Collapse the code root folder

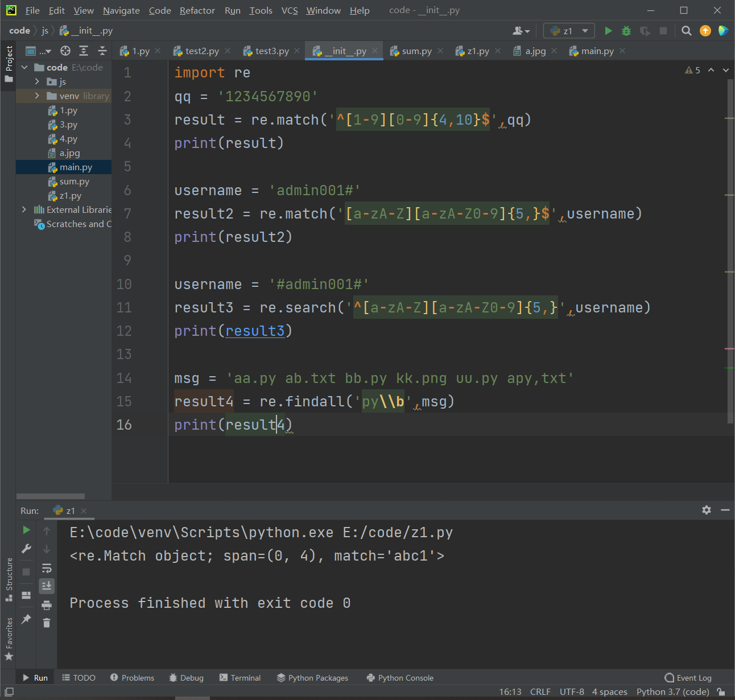click(x=24, y=67)
